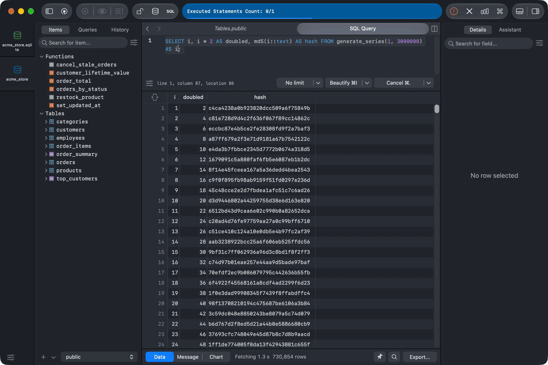Click the eye preview changes icon
Image resolution: width=548 pixels, height=365 pixels.
click(x=102, y=11)
